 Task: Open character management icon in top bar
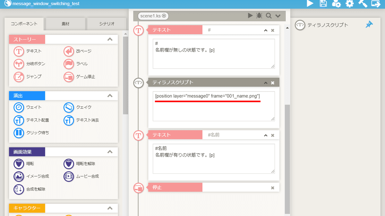[336, 4]
